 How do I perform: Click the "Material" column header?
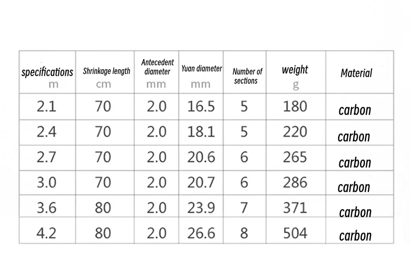[x=356, y=73]
